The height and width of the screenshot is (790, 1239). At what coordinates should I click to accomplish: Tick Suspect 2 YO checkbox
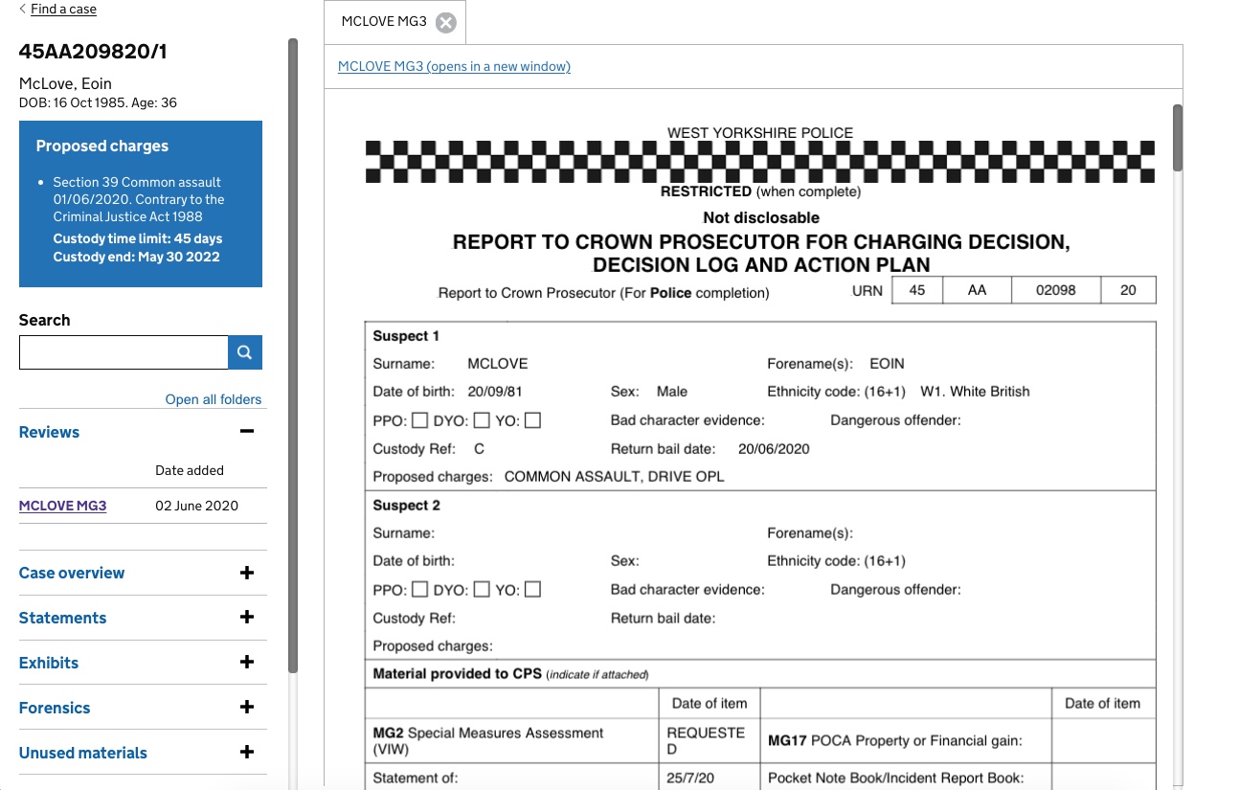532,590
